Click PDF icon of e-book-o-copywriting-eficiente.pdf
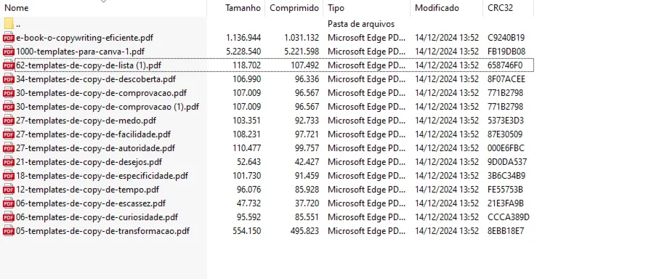This screenshot has width=651, height=279. point(9,38)
